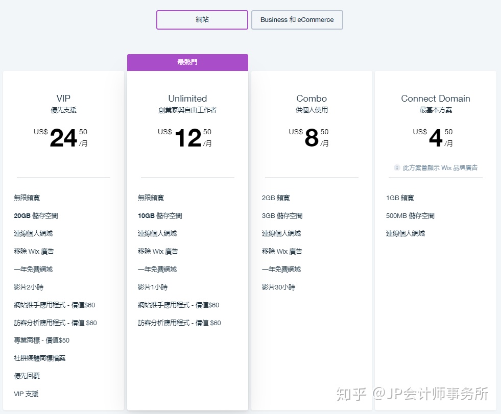Select the Unlimited plan title
The height and width of the screenshot is (414, 501).
click(187, 99)
